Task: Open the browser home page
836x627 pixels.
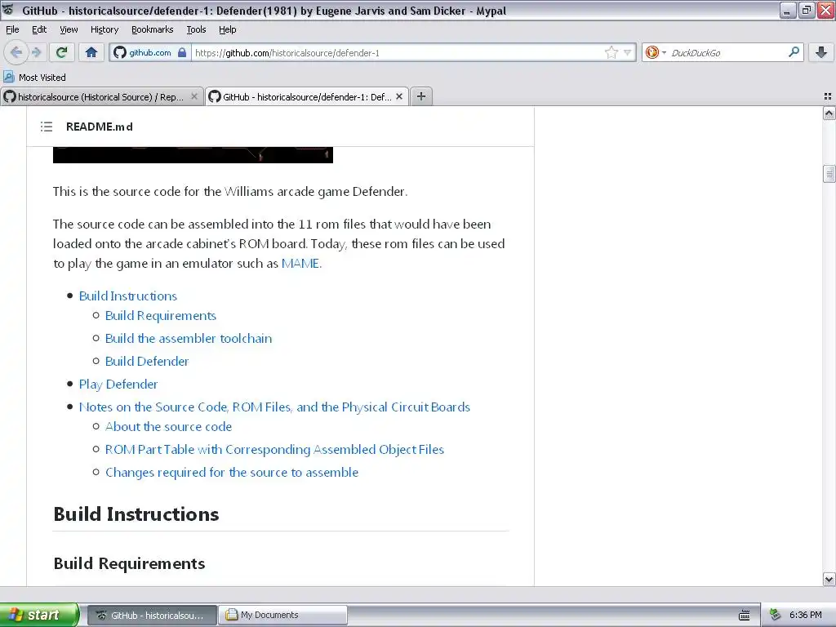Action: (x=91, y=52)
